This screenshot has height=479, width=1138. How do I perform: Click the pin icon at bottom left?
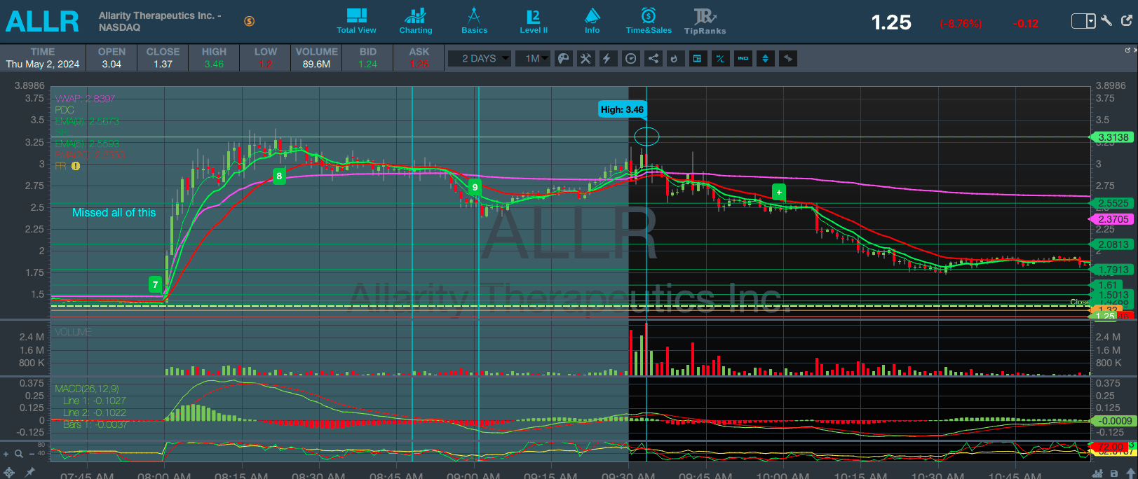click(x=30, y=473)
